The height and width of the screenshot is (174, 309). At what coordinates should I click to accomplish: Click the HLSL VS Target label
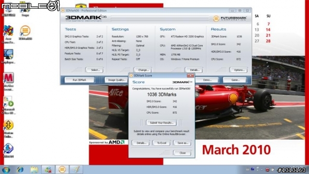120,50
